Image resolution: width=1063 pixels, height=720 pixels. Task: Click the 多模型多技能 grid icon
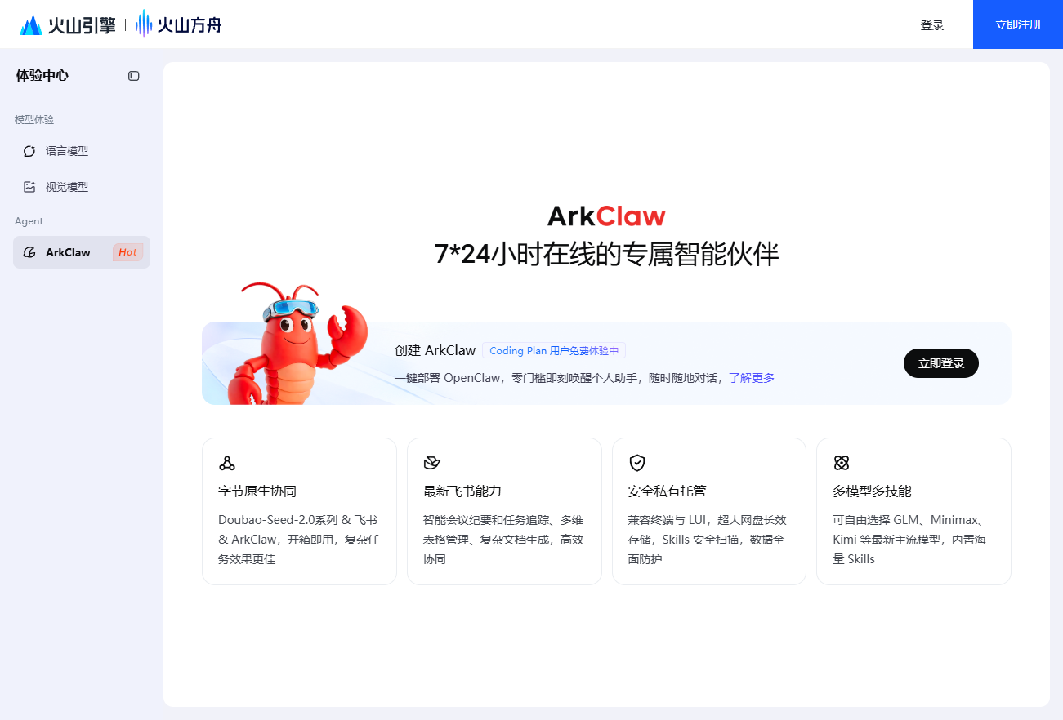tap(841, 462)
